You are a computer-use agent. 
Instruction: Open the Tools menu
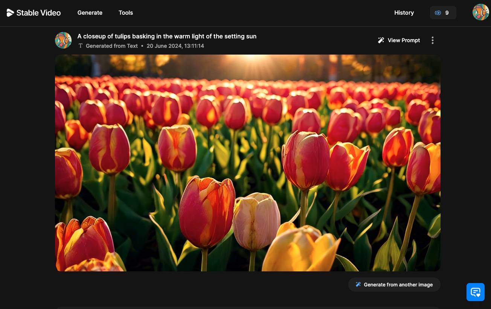click(x=126, y=13)
